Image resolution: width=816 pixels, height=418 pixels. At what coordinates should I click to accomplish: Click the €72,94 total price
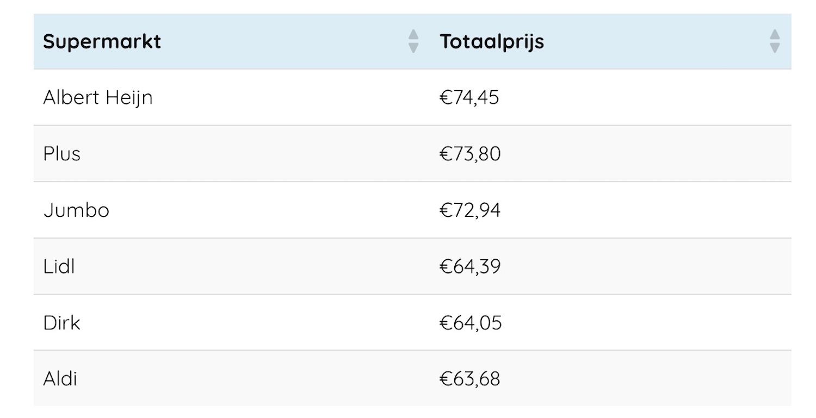[470, 210]
